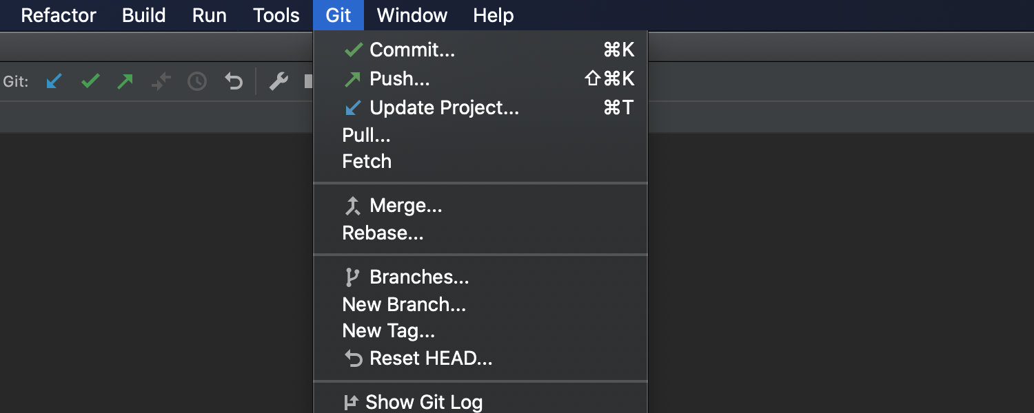Choose Rebase... in the Git menu
Image resolution: width=1034 pixels, height=413 pixels.
point(383,233)
